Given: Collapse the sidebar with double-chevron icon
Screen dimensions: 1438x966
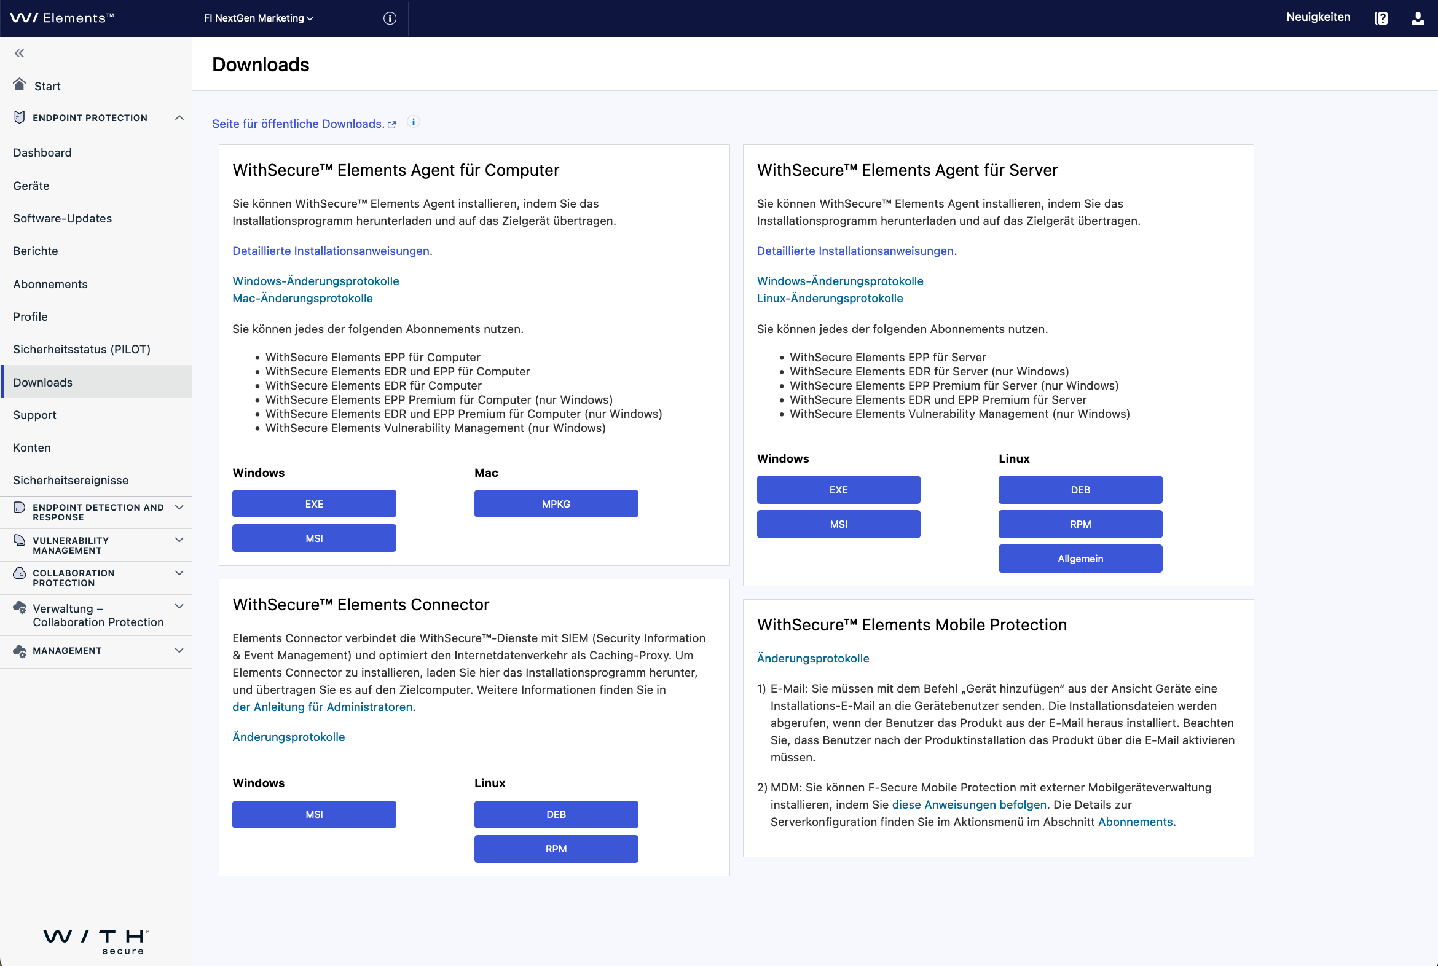Looking at the screenshot, I should [19, 53].
